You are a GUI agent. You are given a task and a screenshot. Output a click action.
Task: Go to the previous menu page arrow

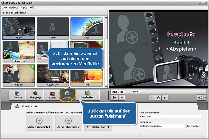151,97
